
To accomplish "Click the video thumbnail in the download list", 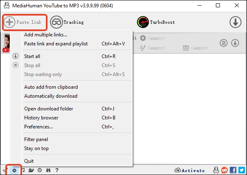I will coord(7,43).
